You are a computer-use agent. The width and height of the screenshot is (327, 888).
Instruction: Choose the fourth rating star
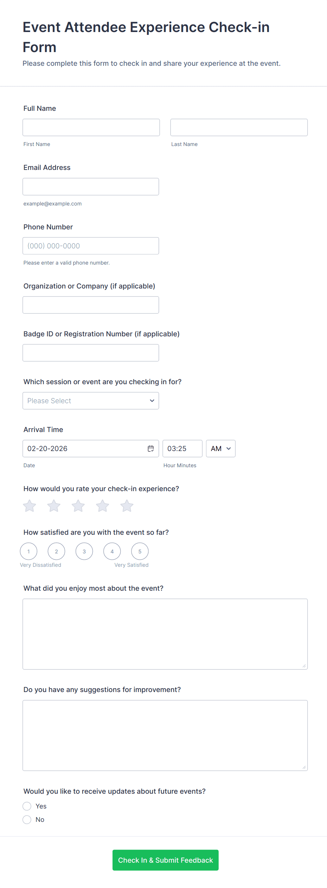[x=102, y=506]
